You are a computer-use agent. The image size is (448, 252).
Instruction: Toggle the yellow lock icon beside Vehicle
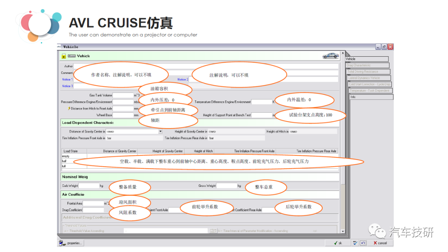pos(63,56)
